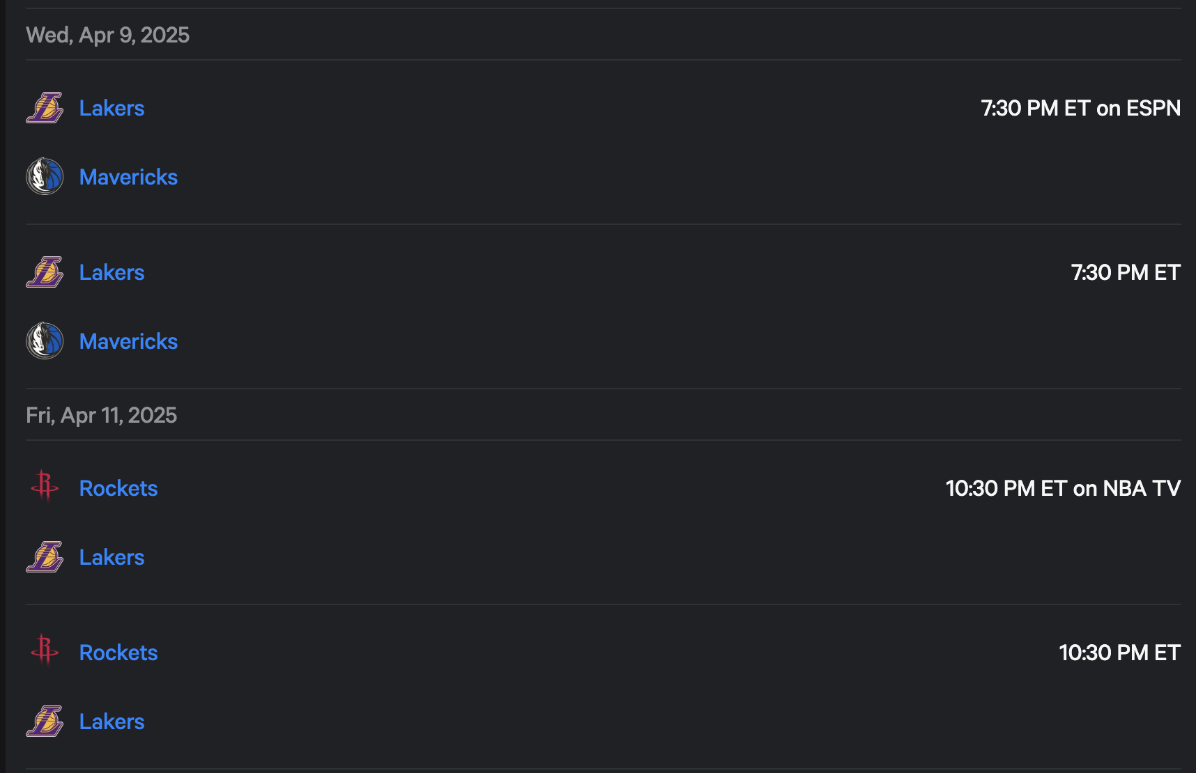Open the Lakers link in the NBA TV game

tap(112, 557)
